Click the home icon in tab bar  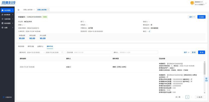coord(18,10)
